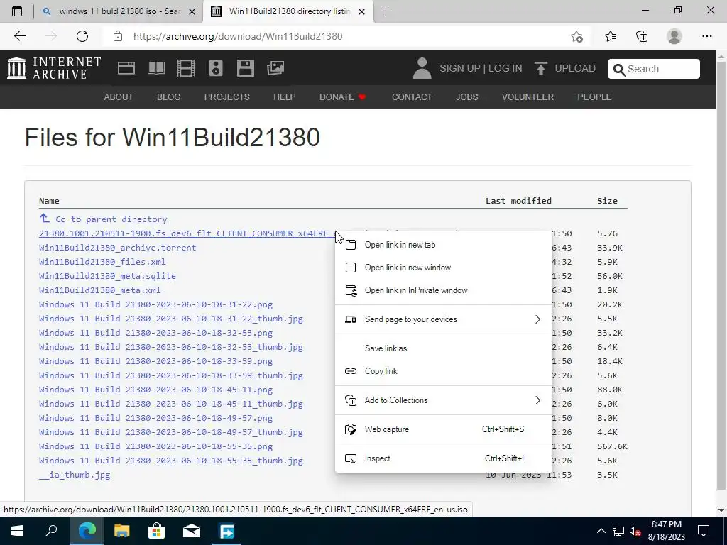Click the upload arrow icon
The image size is (727, 545).
tap(540, 68)
